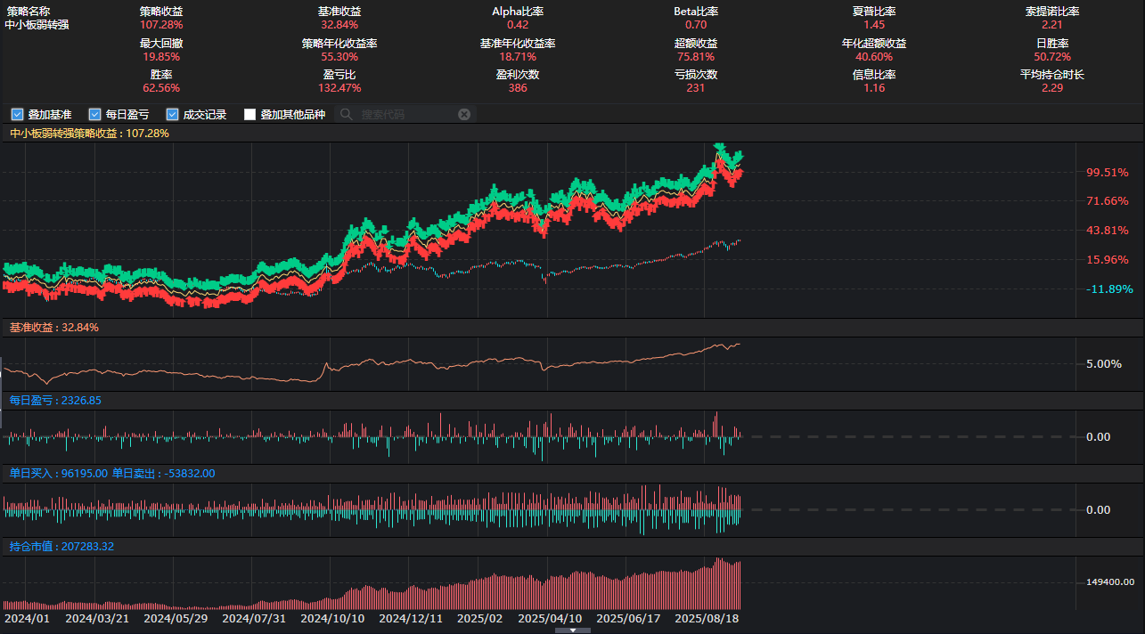Select the 中小板弱转强策略收益 chart title
1145x634 pixels.
[89, 133]
